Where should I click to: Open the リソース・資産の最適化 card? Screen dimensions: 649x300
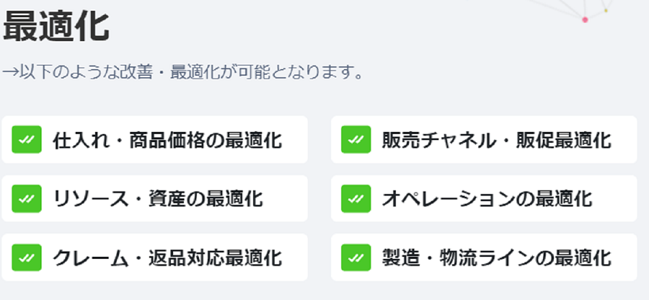[154, 198]
